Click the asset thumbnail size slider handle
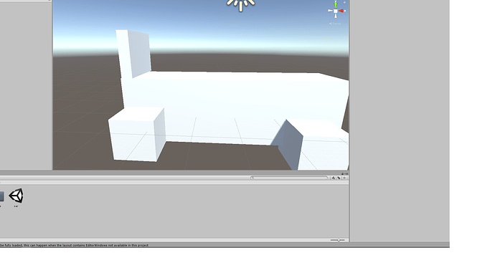 [x=339, y=240]
